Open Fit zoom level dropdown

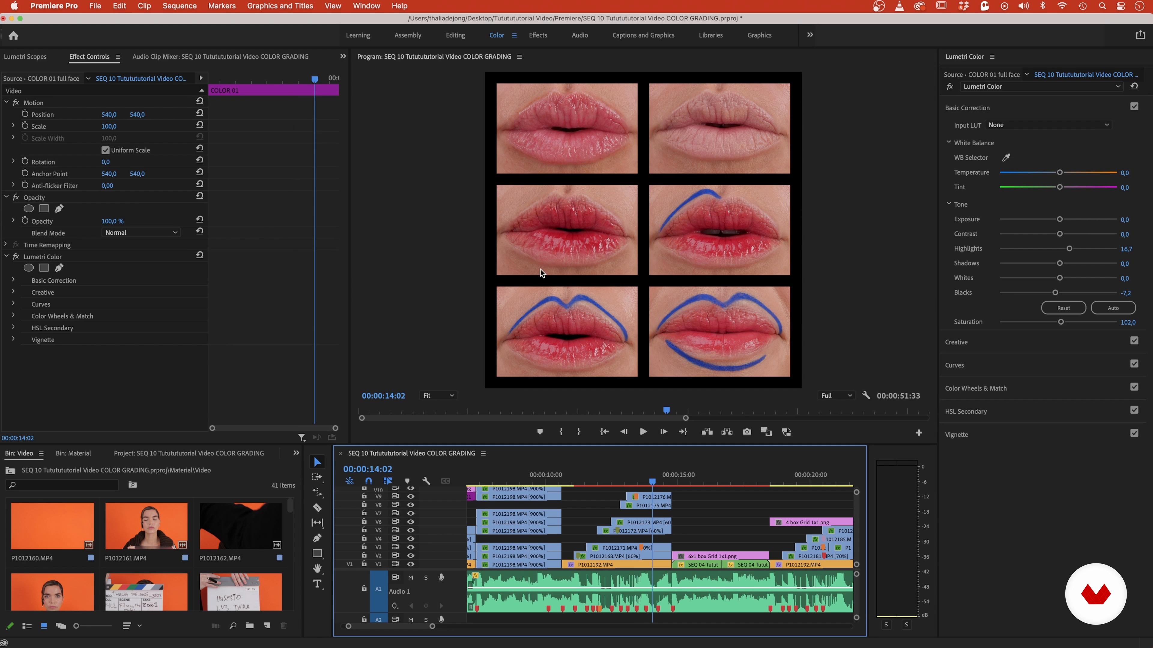[x=438, y=396]
